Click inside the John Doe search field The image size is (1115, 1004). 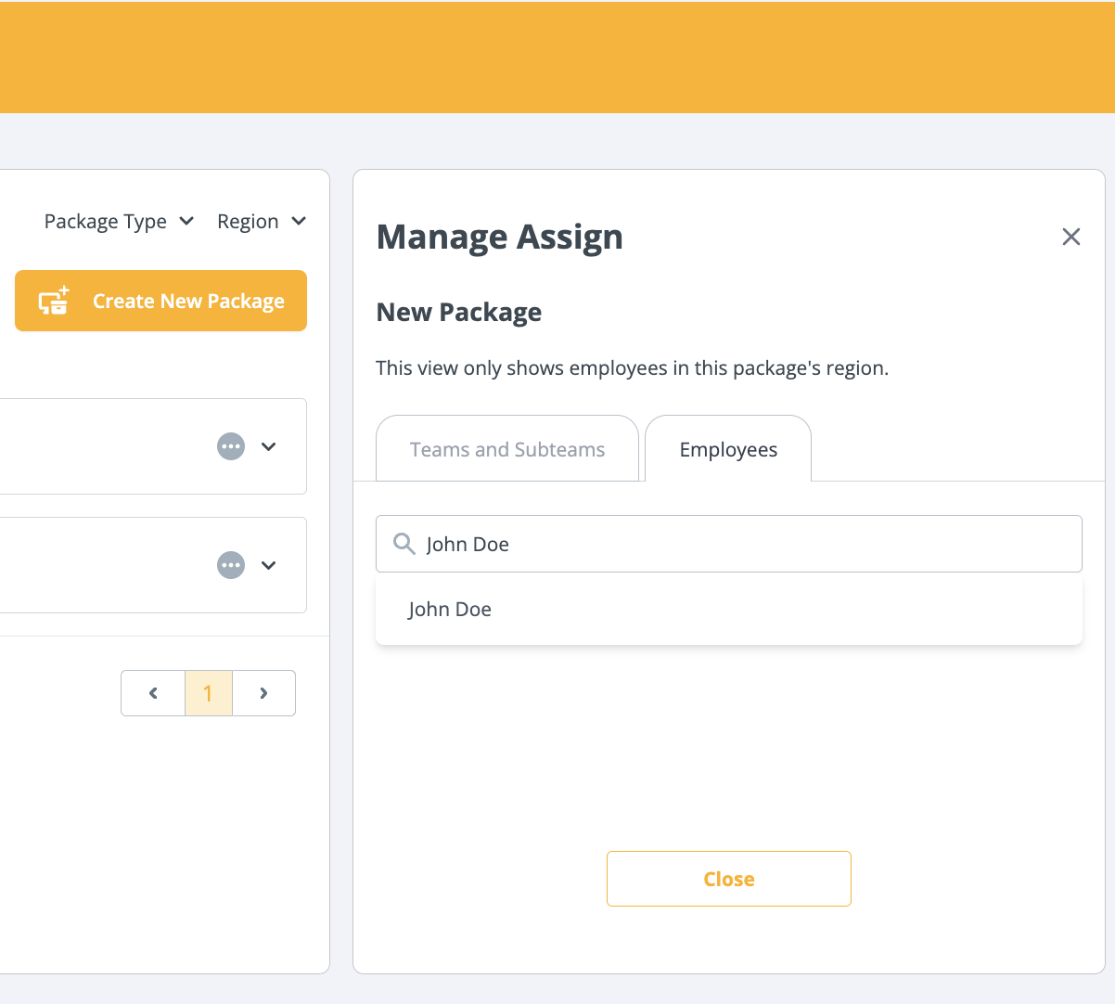649,544
